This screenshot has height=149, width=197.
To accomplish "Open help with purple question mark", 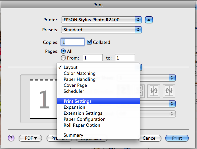I will click(11, 138).
